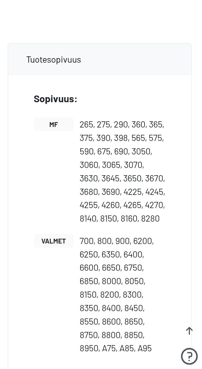Click the VALMET brand badge
Viewport: 202px width, 369px height.
[x=54, y=241]
